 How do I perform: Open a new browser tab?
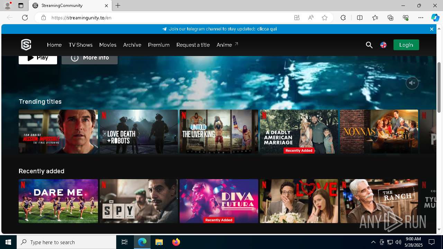118,6
